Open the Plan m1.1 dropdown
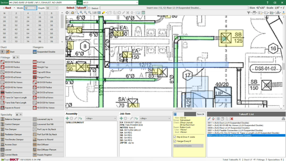The width and height of the screenshot is (286, 161). click(137, 2)
